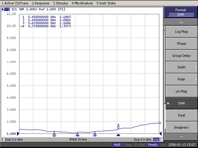Open the Response menu

pos(40,3)
